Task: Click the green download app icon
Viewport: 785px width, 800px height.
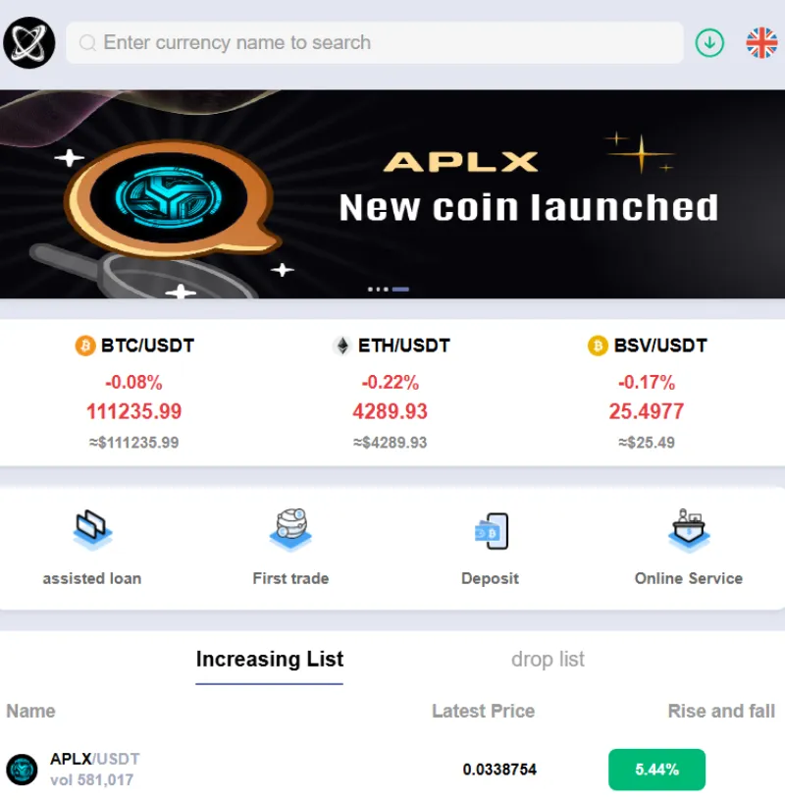Action: (709, 43)
